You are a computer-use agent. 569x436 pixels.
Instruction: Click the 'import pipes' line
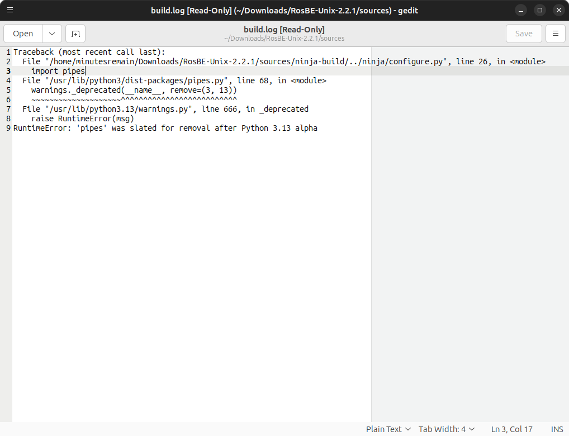[58, 71]
